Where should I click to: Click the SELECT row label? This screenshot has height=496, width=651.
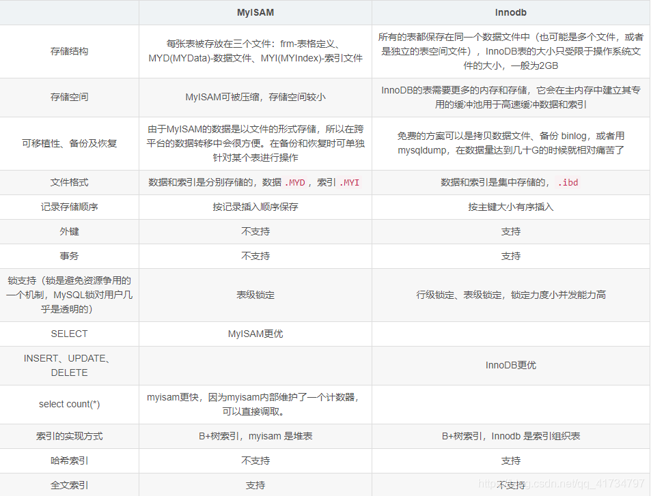point(69,334)
